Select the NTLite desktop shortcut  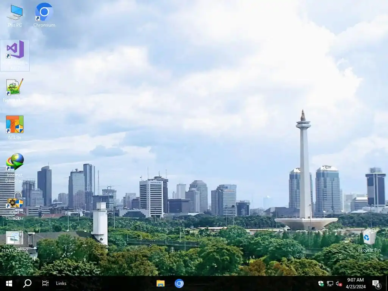click(x=15, y=127)
